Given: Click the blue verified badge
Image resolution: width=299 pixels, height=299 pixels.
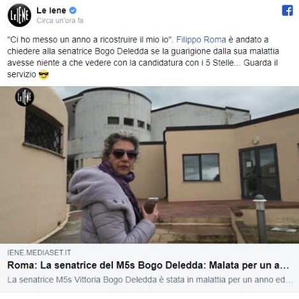Looking at the screenshot, I should click(x=73, y=10).
